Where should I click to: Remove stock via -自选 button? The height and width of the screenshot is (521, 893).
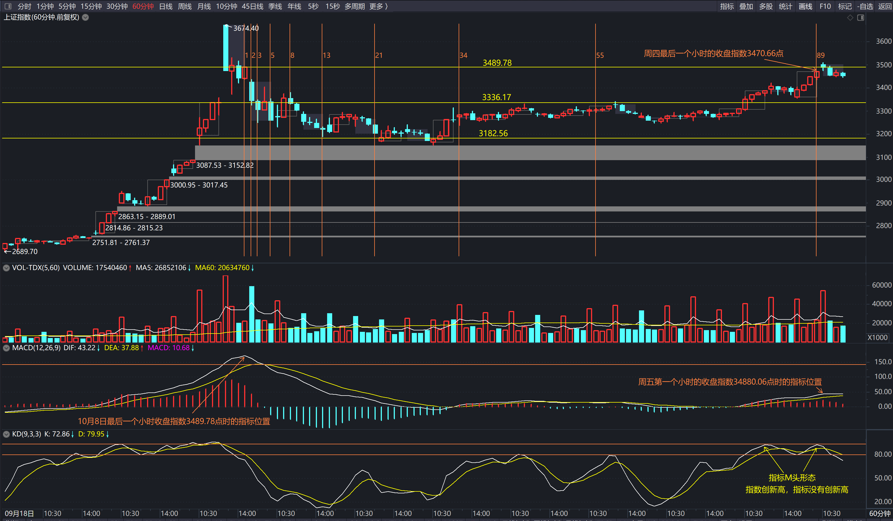[865, 6]
